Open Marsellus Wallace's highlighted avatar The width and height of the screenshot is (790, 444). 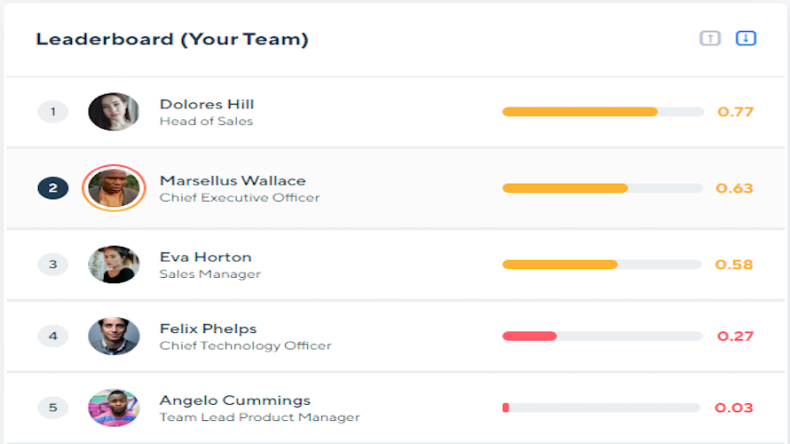(114, 188)
